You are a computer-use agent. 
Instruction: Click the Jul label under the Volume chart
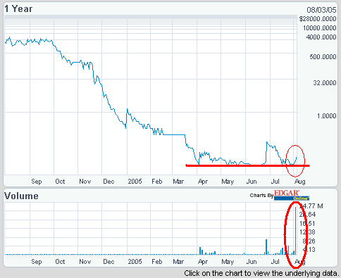[x=275, y=262]
